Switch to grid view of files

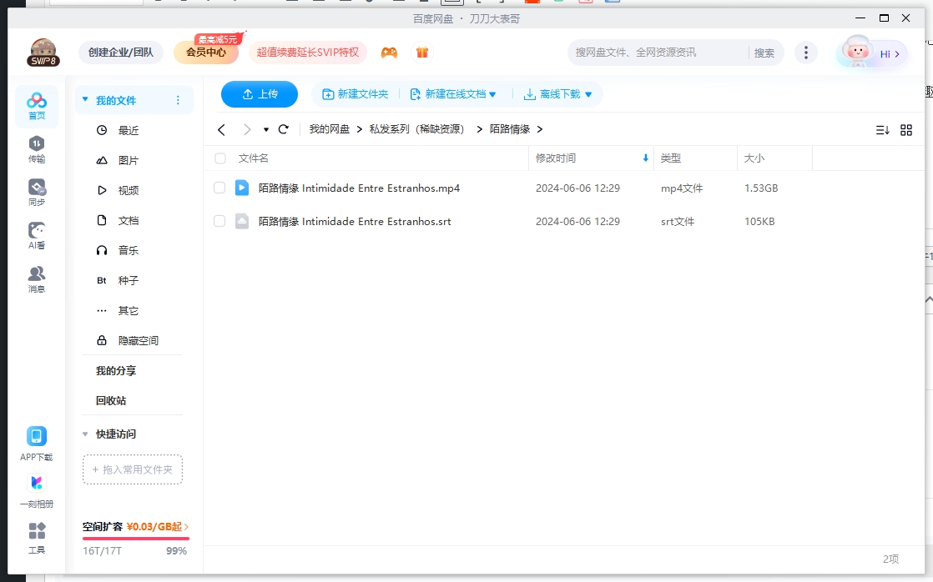(x=906, y=129)
